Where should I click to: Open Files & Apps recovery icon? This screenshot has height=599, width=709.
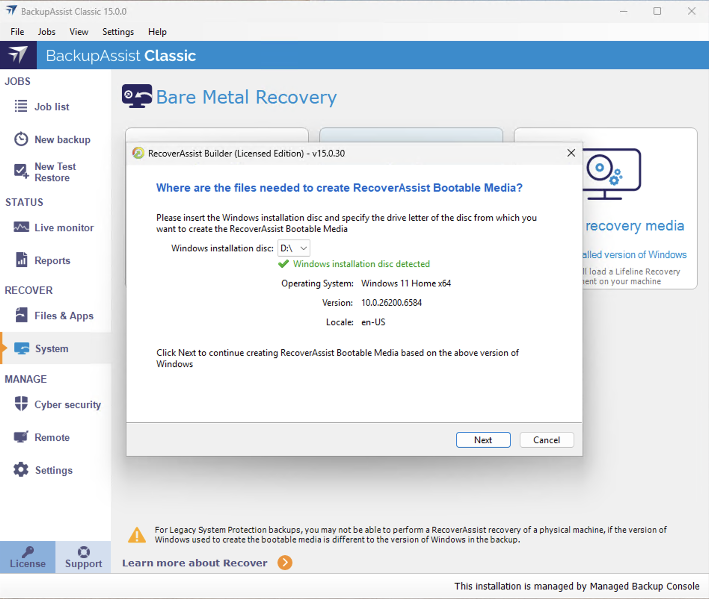tap(21, 315)
